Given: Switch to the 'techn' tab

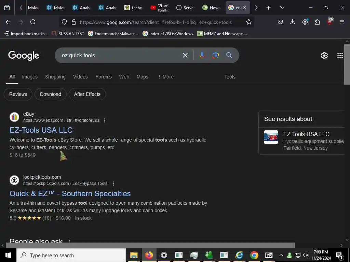Looking at the screenshot, I should point(133,8).
